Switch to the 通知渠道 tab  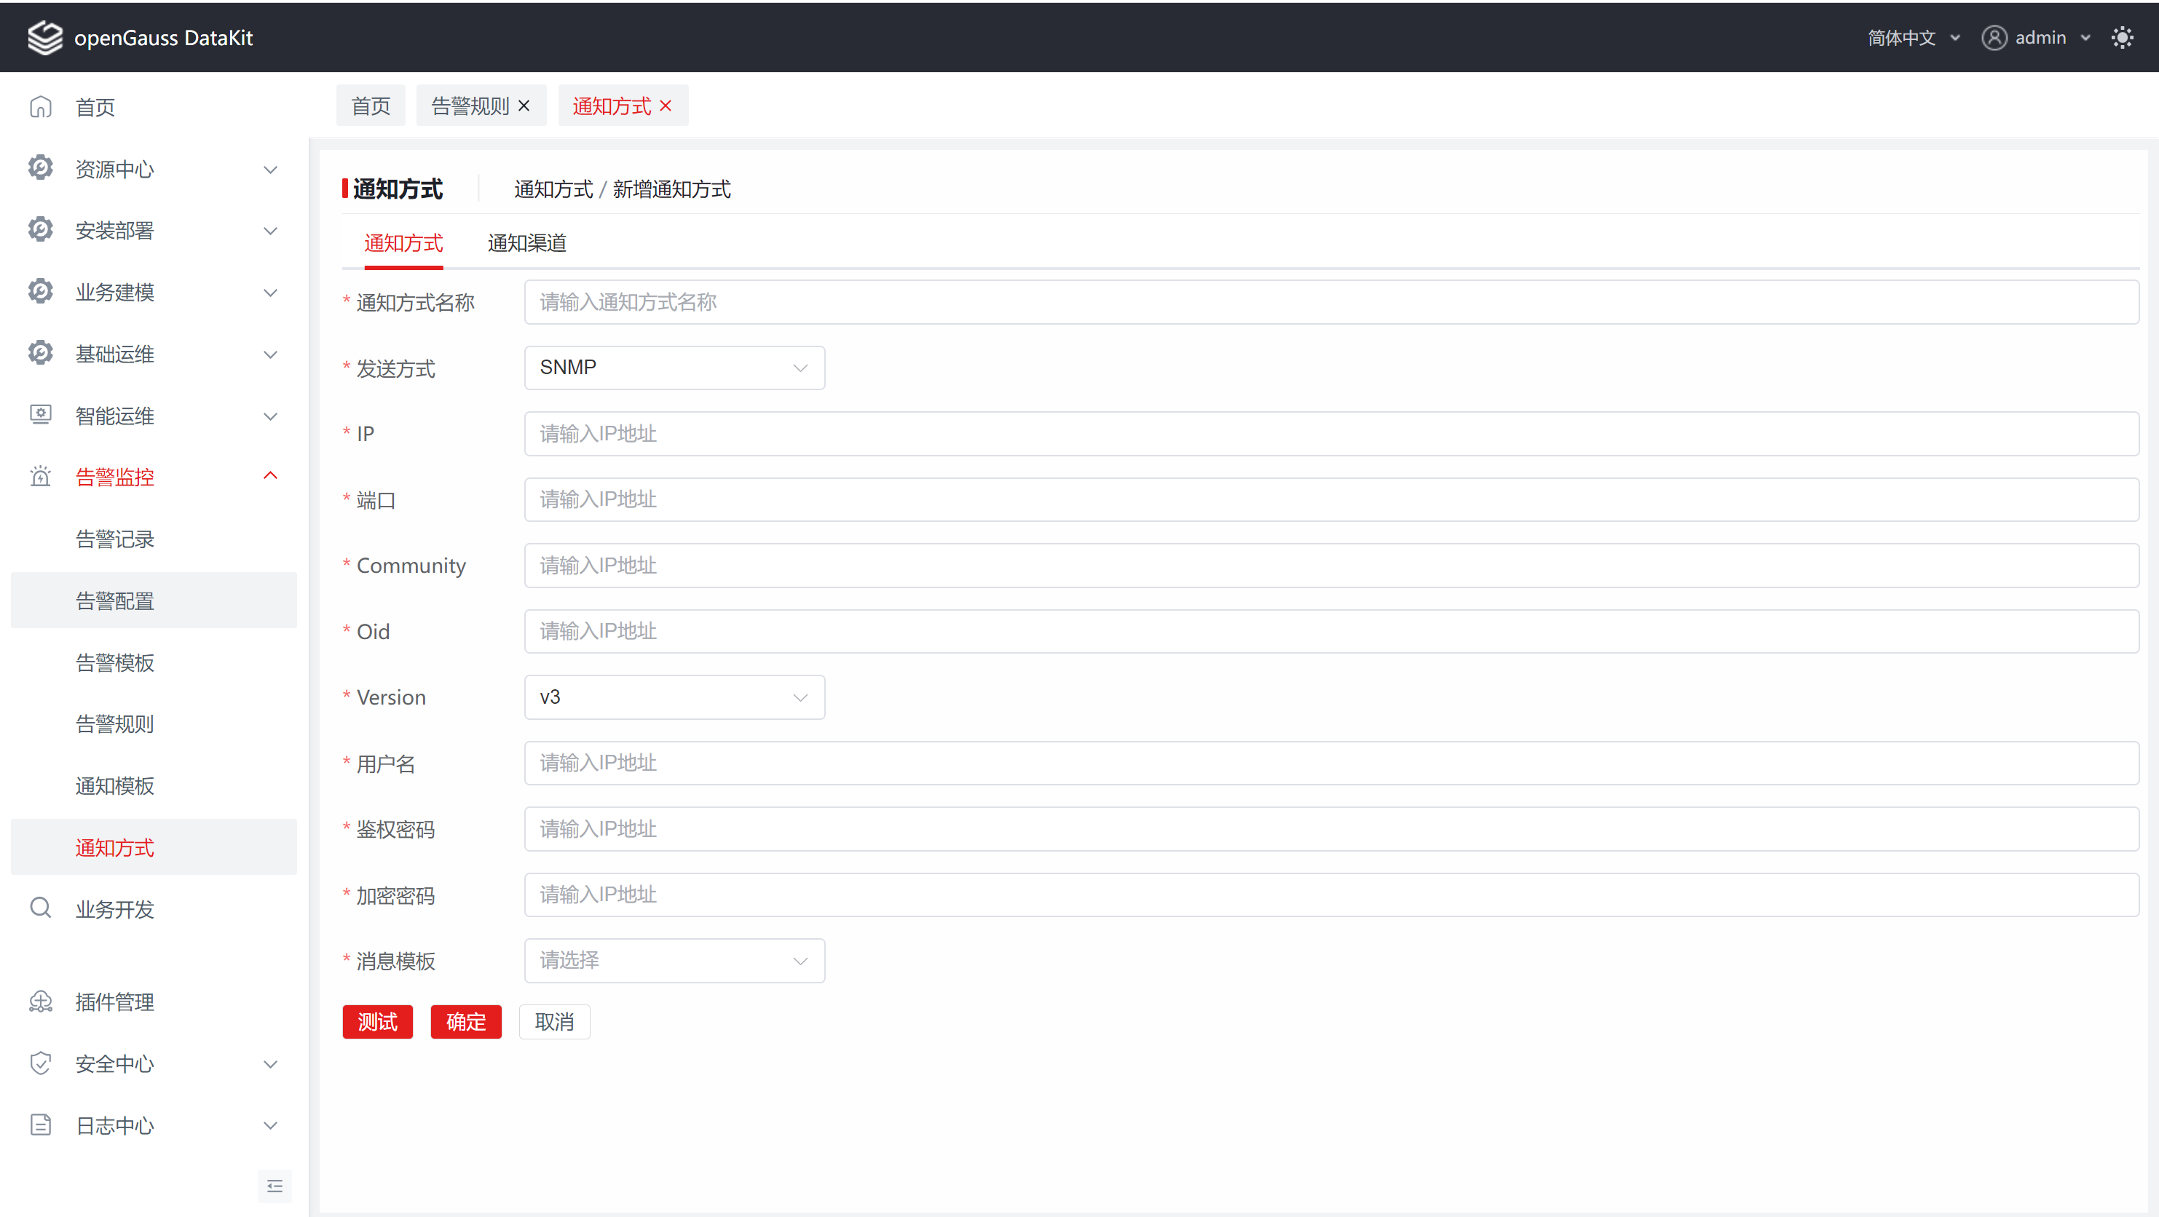[526, 243]
